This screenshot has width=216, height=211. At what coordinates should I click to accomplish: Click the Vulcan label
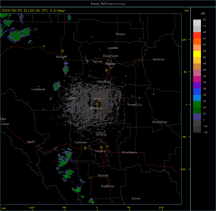coord(136,198)
